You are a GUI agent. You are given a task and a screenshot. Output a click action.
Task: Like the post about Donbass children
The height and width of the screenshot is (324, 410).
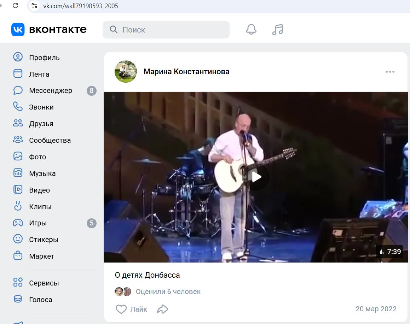[x=121, y=309]
